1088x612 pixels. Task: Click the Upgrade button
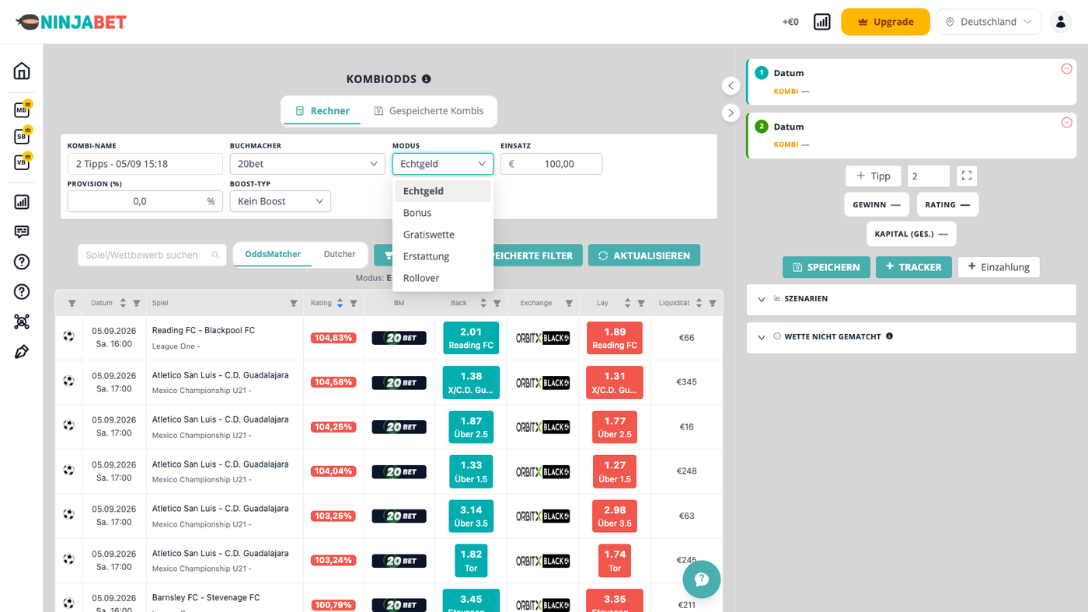click(885, 22)
